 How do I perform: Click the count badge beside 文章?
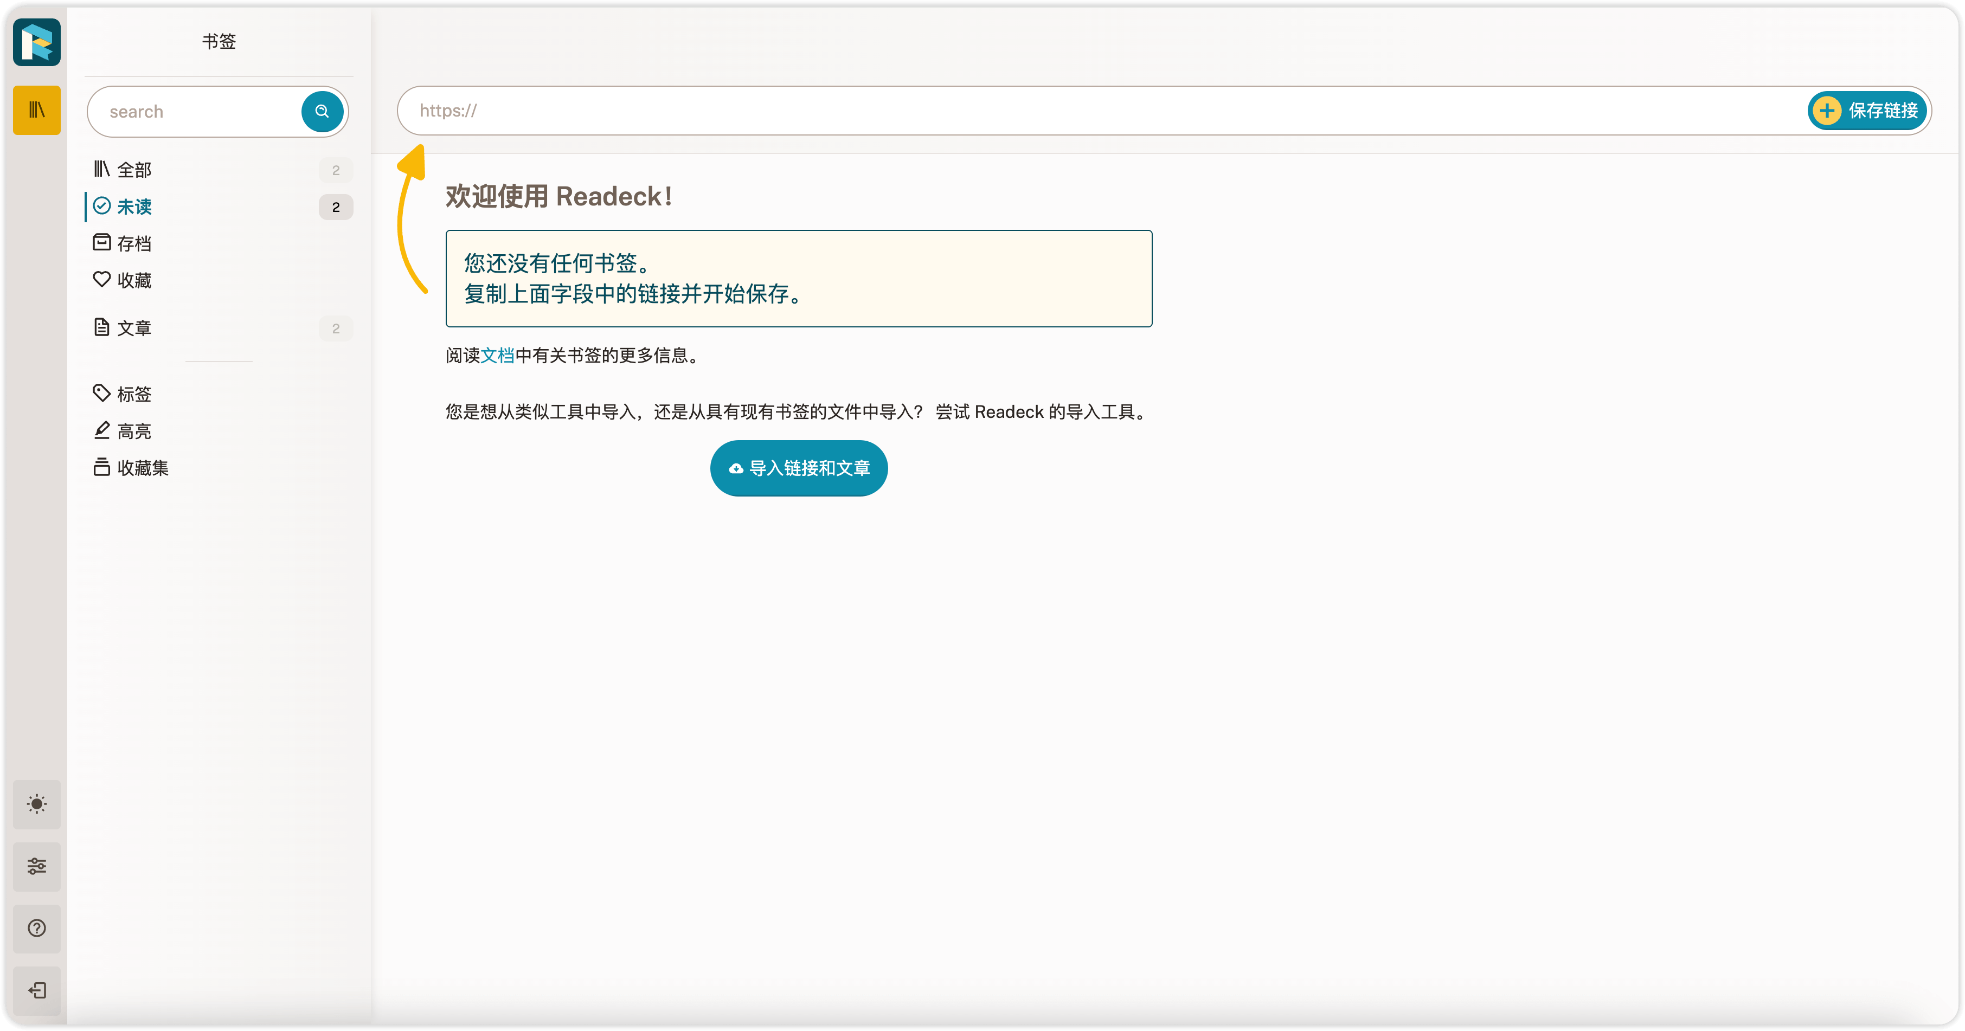click(x=336, y=328)
